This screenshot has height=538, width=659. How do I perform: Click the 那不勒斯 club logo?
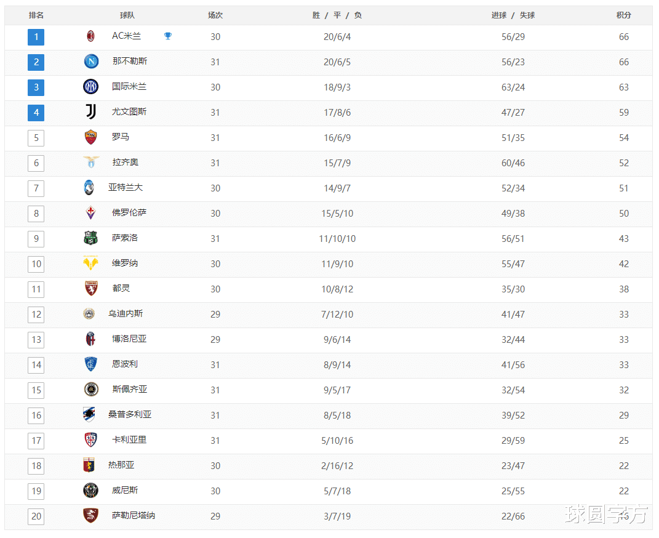[x=91, y=62]
